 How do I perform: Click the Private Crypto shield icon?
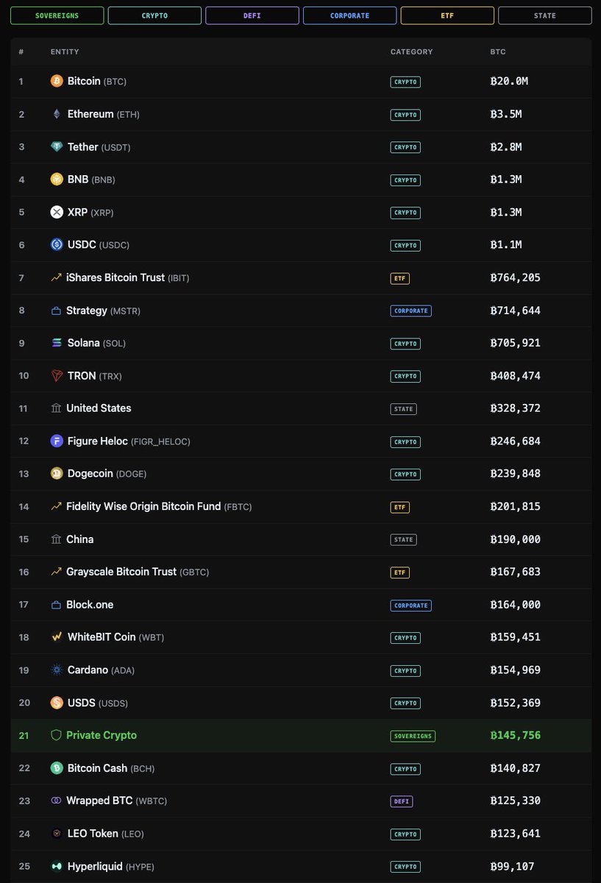coord(56,735)
